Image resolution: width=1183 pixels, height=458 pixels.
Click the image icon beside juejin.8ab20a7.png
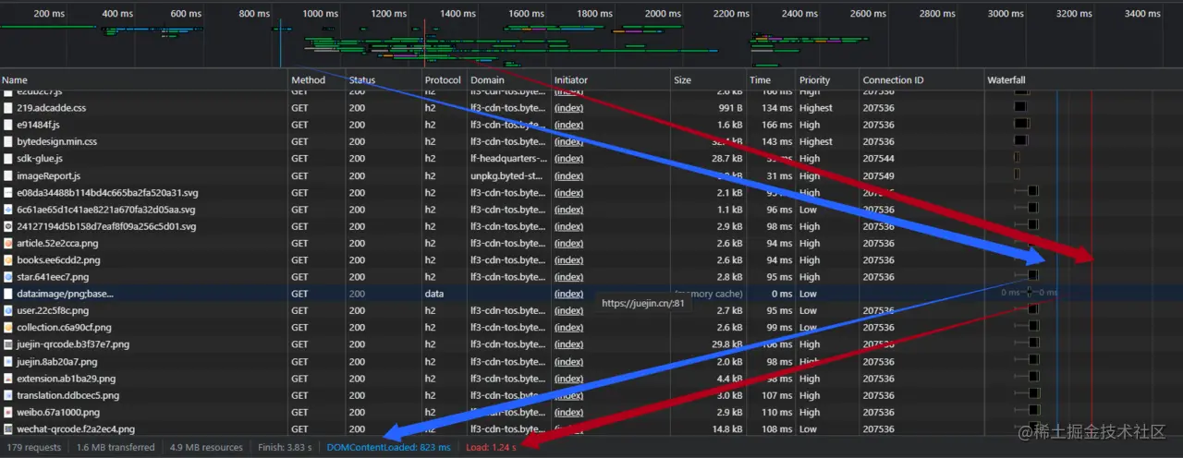pos(8,362)
